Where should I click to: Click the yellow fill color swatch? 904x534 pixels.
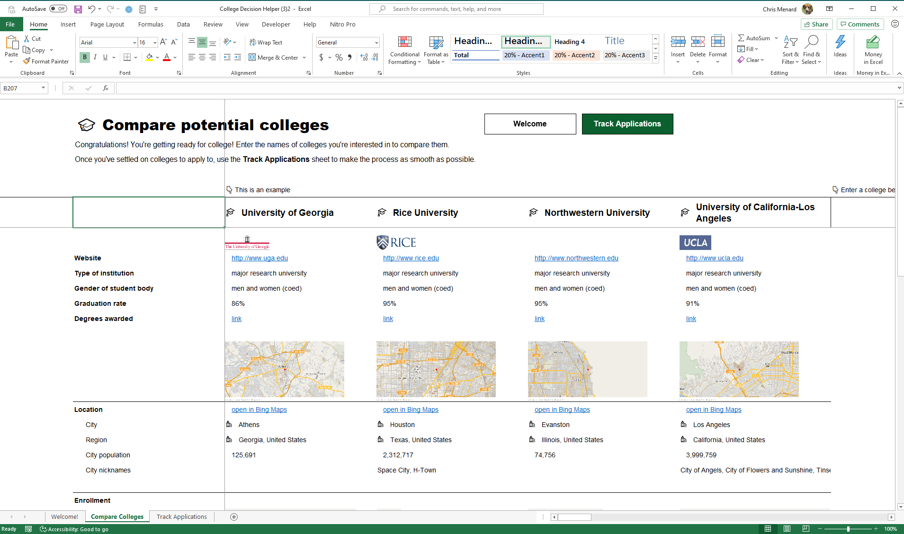[x=149, y=57]
